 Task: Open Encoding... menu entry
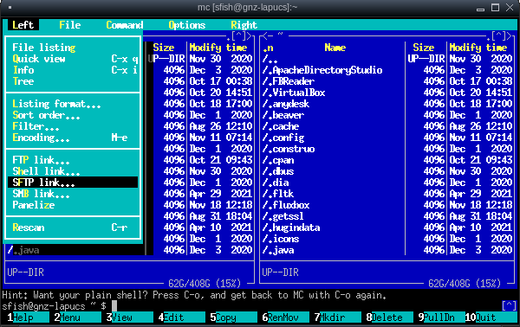73,138
